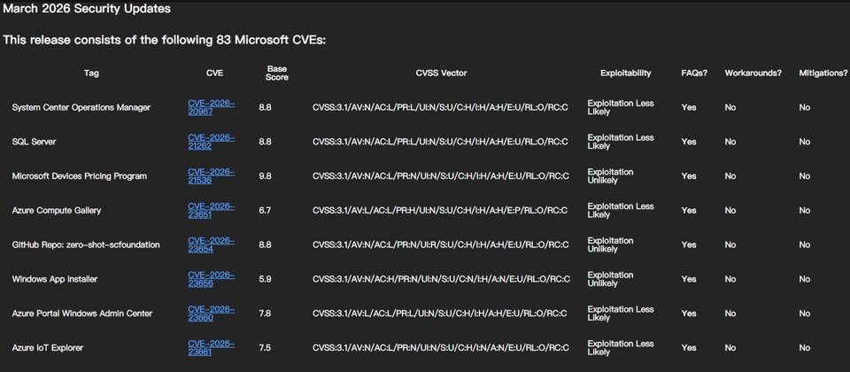Click the CVE-2026-23654 link

click(x=211, y=244)
